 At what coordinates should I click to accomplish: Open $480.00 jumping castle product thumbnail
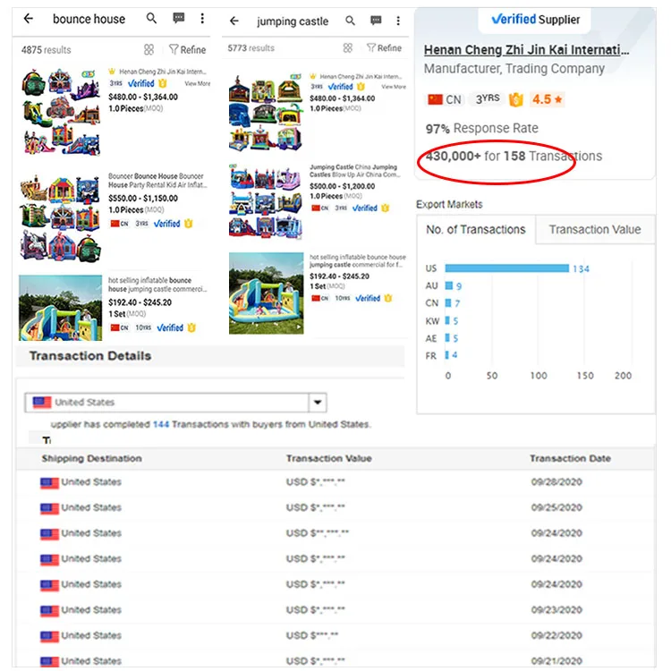click(x=266, y=113)
